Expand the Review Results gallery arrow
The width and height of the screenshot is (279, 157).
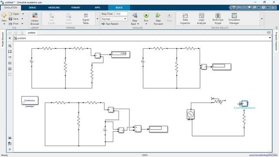click(262, 19)
